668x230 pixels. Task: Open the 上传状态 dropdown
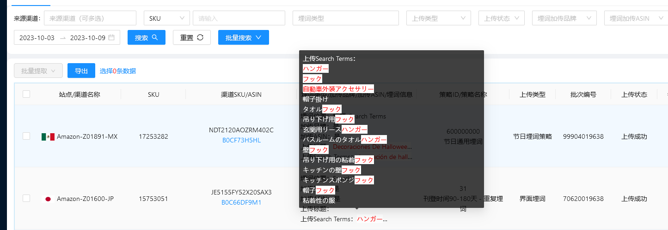(502, 18)
